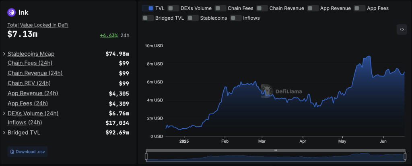412x166 pixels.
Task: Click Total Value Locked in DeFi label
Action: coord(38,25)
